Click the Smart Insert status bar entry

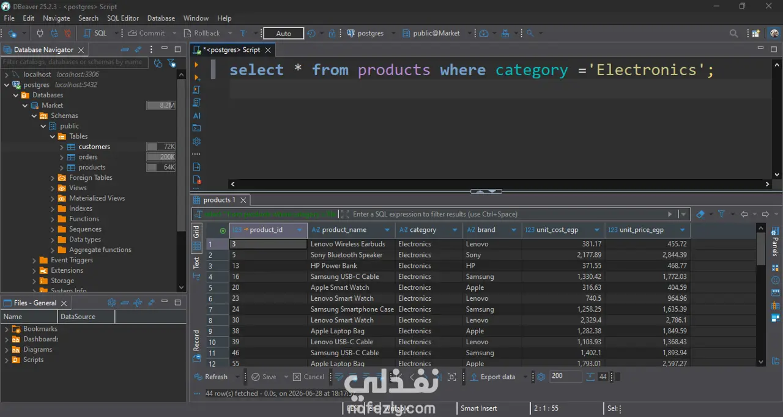(x=479, y=408)
